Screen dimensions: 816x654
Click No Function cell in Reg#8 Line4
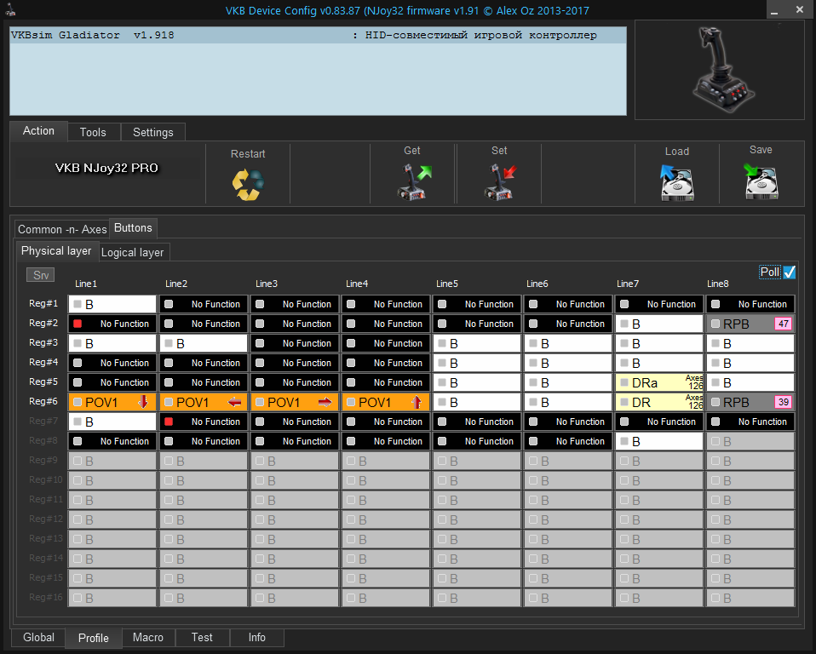(386, 441)
